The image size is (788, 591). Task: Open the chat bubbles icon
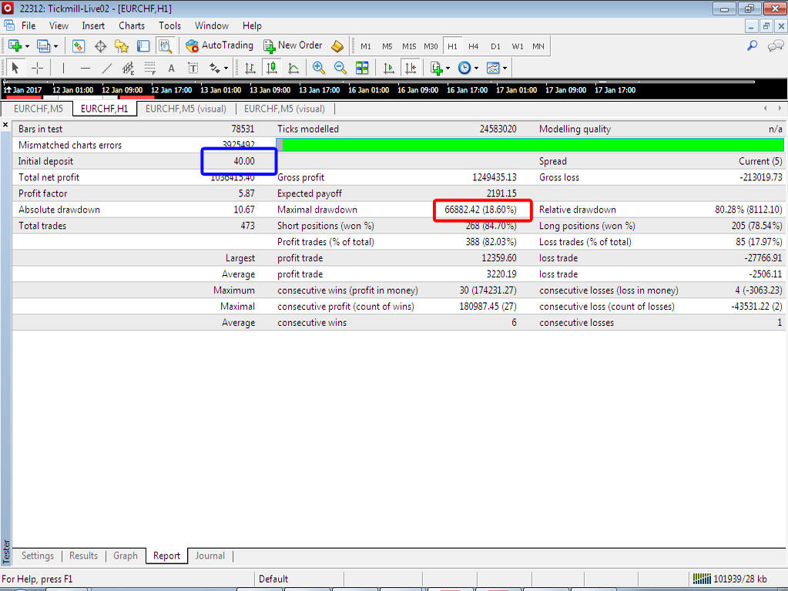pos(776,45)
